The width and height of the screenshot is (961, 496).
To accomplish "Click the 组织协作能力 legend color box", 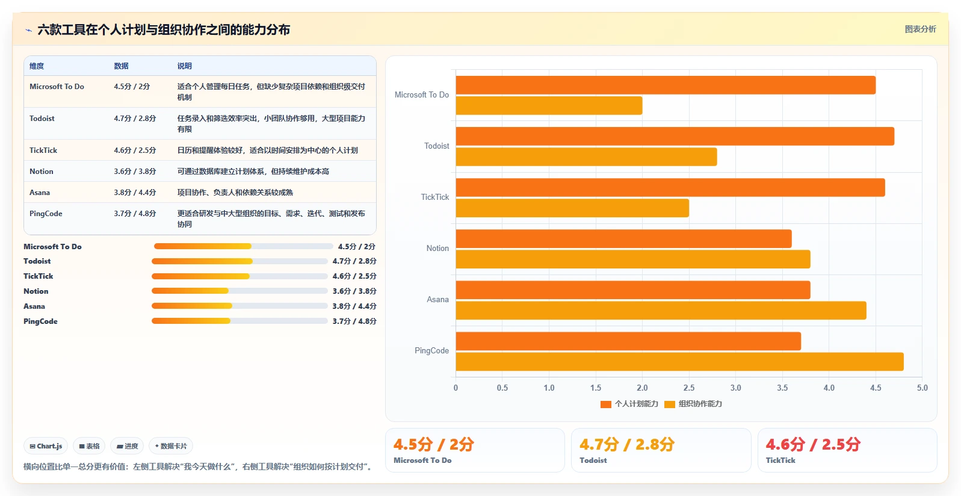I will pyautogui.click(x=670, y=405).
